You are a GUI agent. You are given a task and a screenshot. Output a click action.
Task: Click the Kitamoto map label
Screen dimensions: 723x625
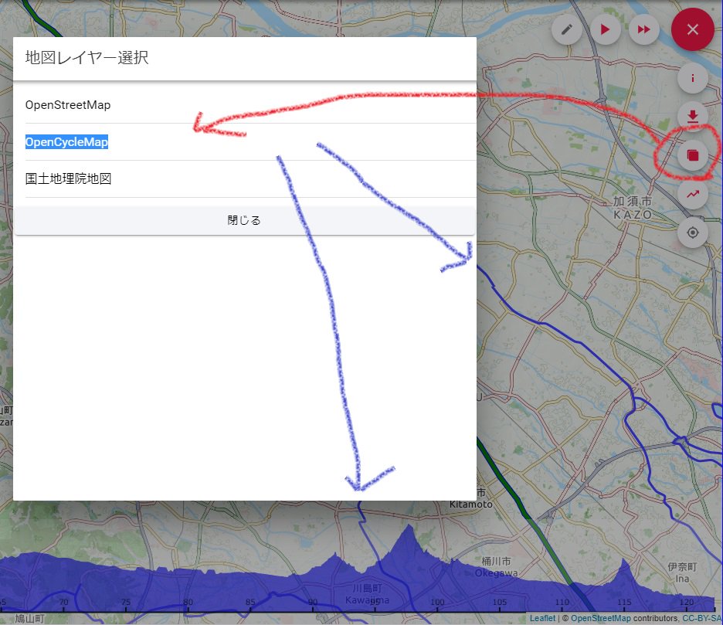[470, 504]
